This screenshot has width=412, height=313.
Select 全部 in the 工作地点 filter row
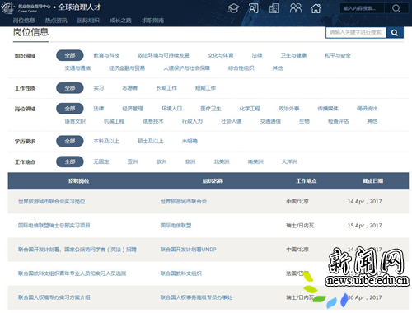pos(70,161)
